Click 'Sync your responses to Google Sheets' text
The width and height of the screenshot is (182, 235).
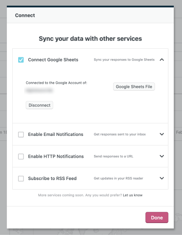124,60
